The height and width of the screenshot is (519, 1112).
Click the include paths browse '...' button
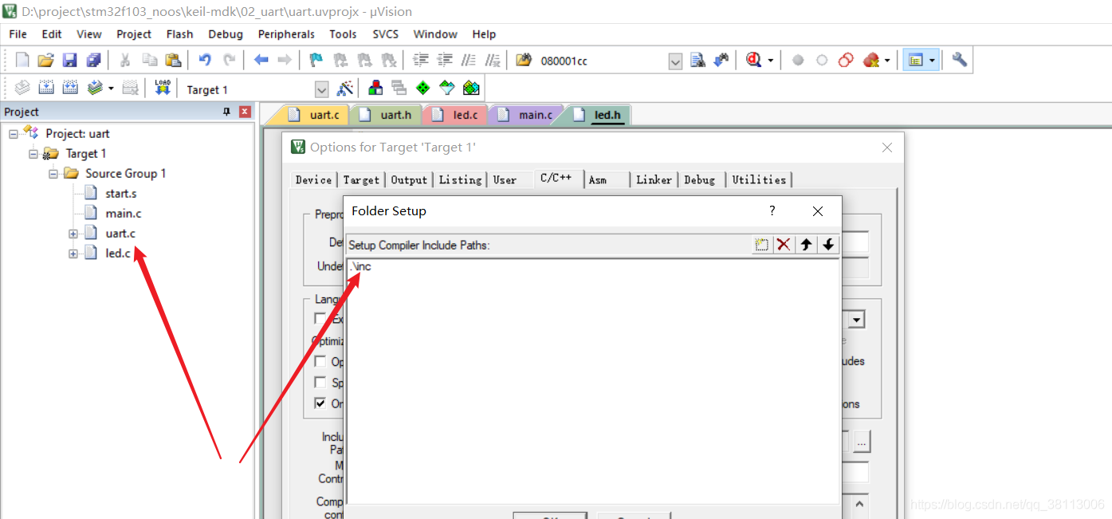click(x=862, y=440)
